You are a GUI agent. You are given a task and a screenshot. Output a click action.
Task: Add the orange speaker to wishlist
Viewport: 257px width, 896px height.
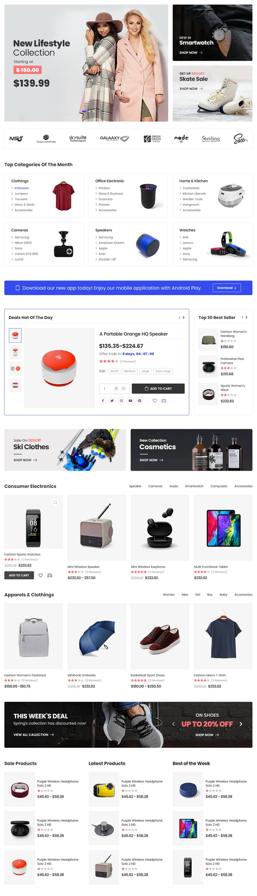155,401
